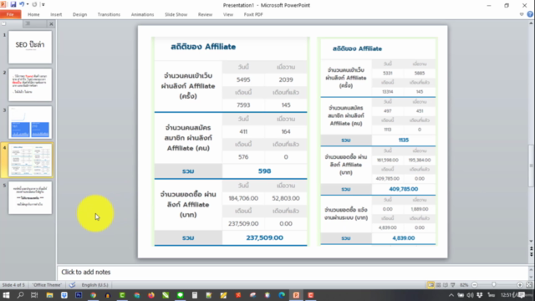Screen dimensions: 535x301
Task: Open Windows Search from taskbar
Action: 20,295
